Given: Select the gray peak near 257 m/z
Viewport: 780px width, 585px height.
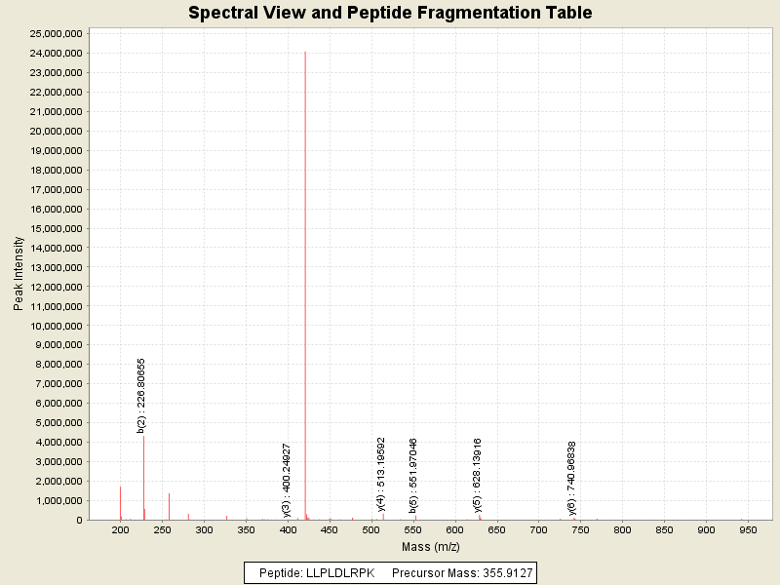Looking at the screenshot, I should point(169,506).
